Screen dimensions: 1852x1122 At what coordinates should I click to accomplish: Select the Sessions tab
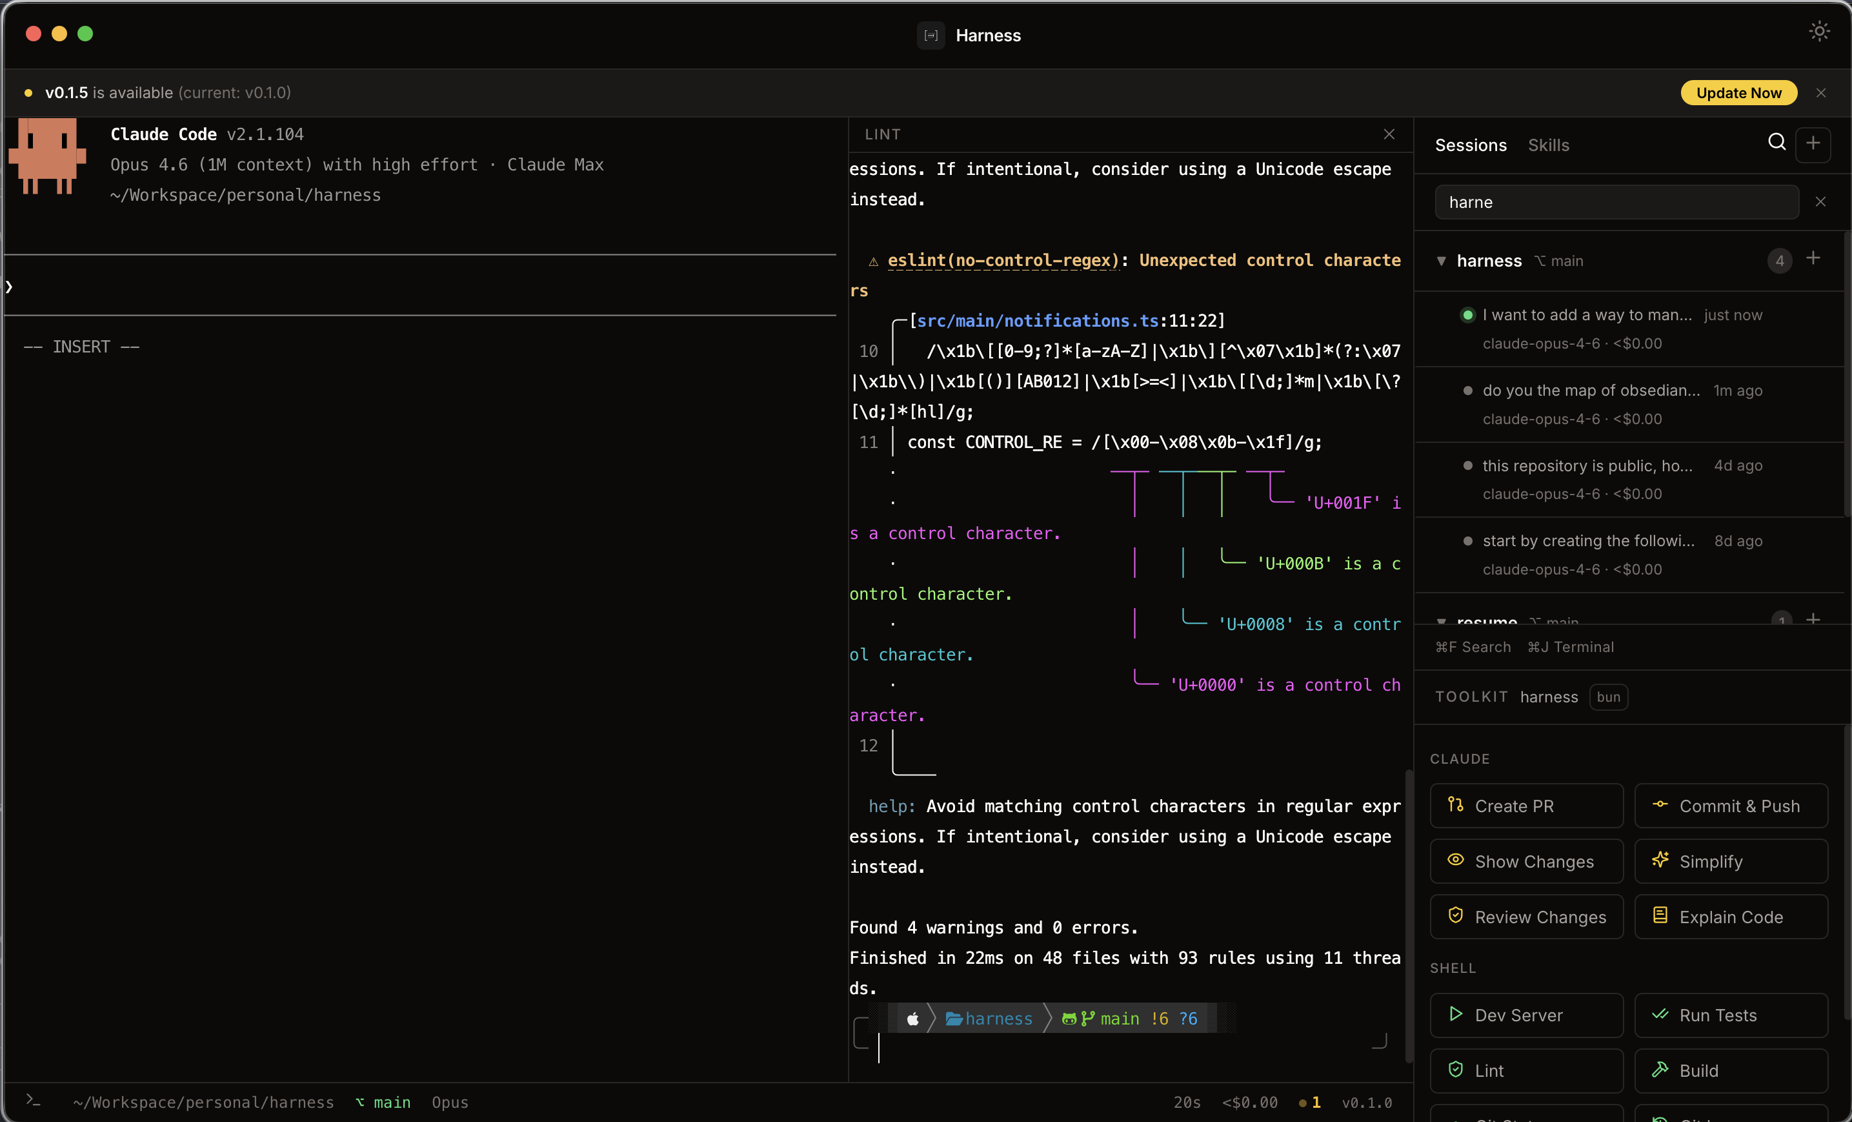click(1470, 145)
